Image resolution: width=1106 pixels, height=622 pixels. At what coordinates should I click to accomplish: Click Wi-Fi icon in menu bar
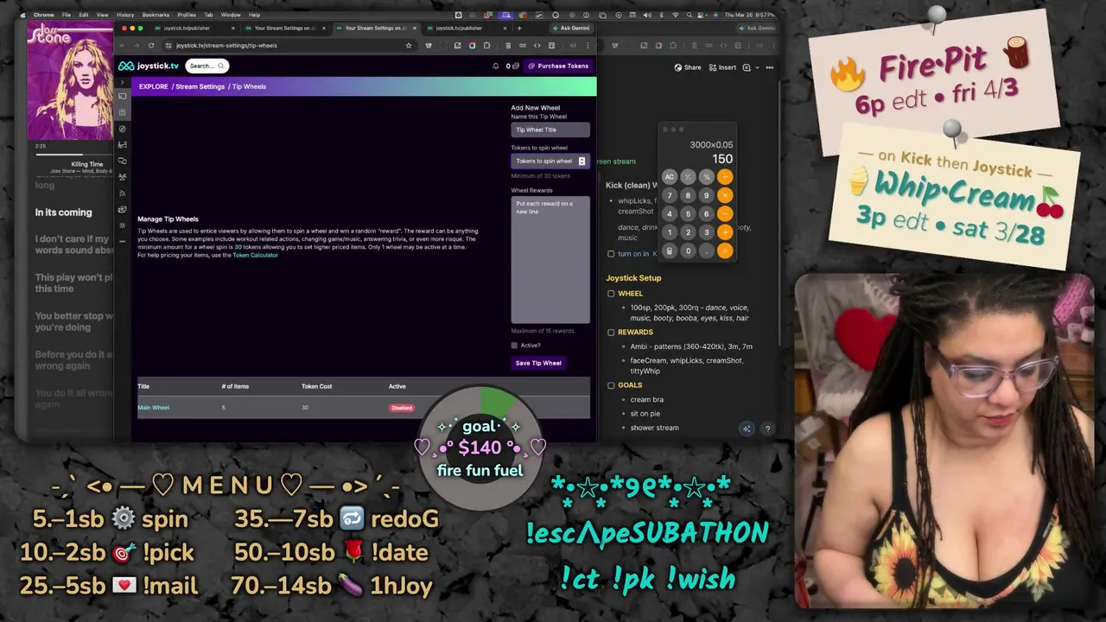pyautogui.click(x=675, y=15)
